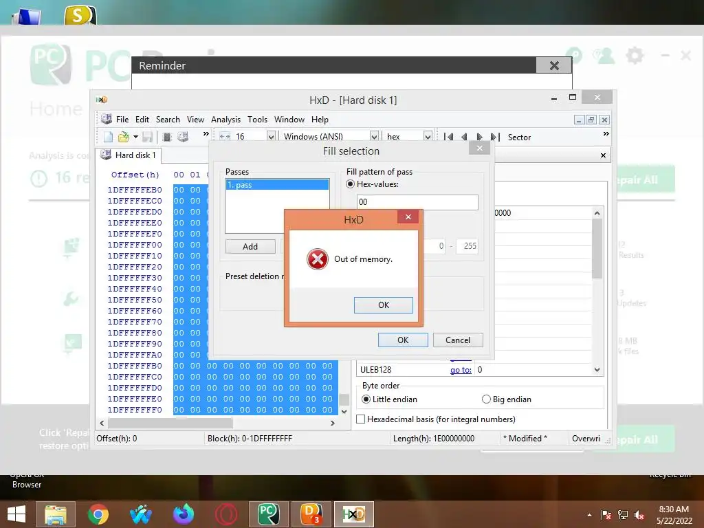Click the data inspector vertical scrollbar thumb
The image size is (704, 528).
[x=597, y=249]
